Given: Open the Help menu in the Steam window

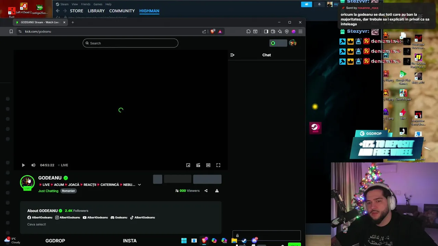Looking at the screenshot, I should click(108, 4).
